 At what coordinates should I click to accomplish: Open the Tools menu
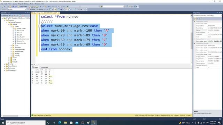[x=32, y=4]
